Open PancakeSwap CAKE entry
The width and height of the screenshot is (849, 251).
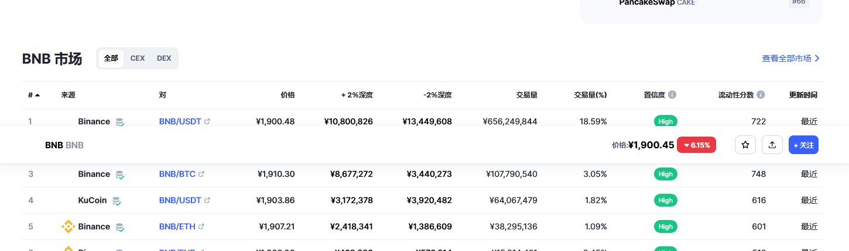point(657,3)
